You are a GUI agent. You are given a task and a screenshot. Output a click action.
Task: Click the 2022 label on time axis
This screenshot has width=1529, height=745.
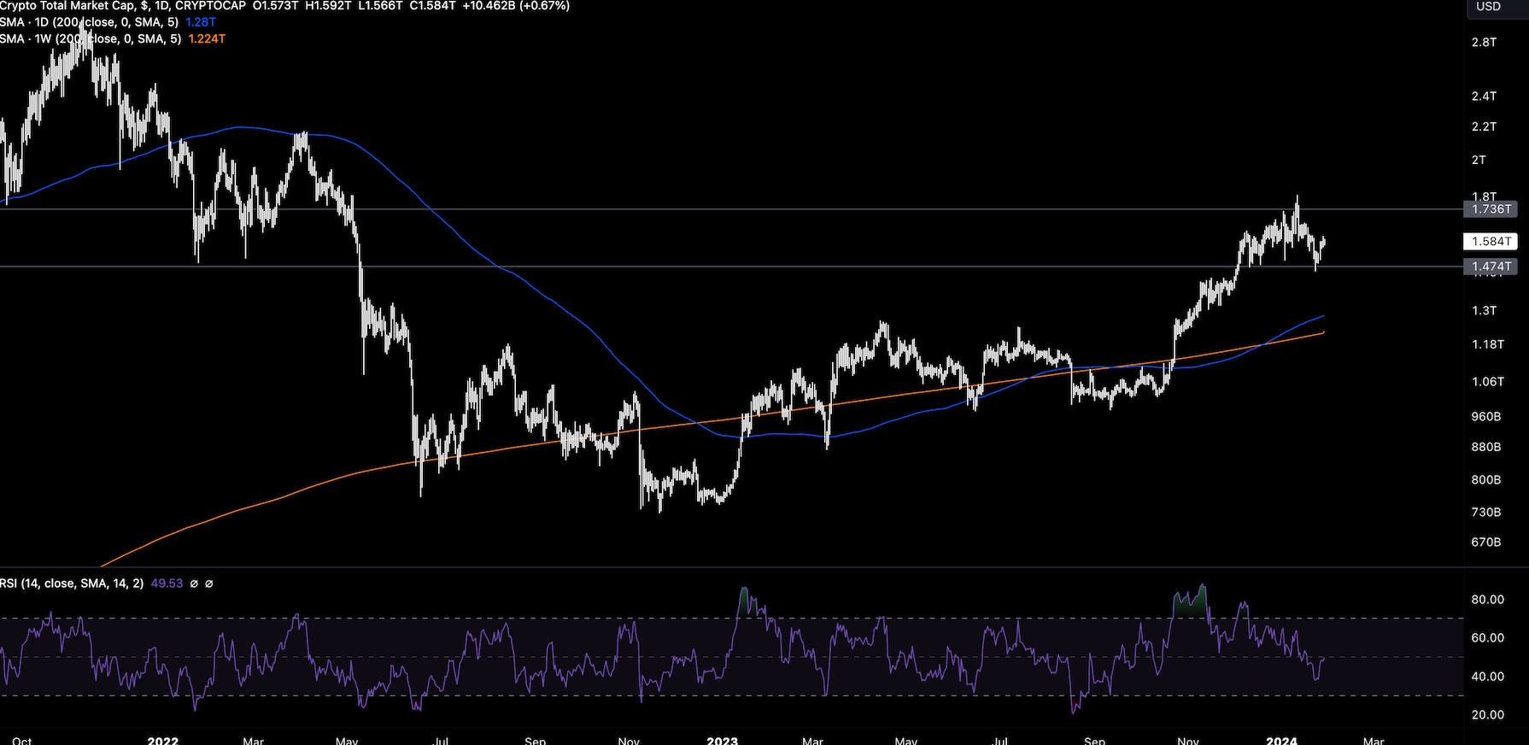(x=162, y=740)
